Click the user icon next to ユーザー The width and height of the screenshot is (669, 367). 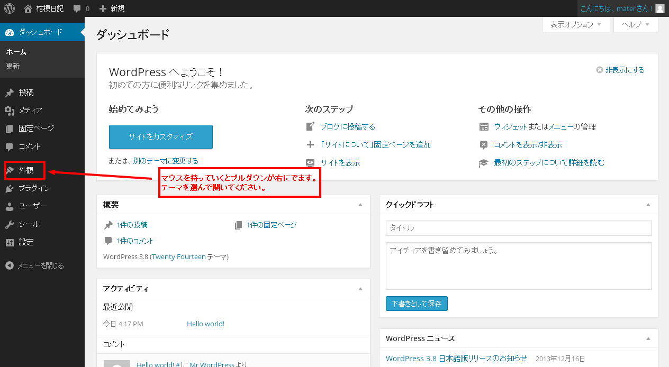pyautogui.click(x=10, y=206)
